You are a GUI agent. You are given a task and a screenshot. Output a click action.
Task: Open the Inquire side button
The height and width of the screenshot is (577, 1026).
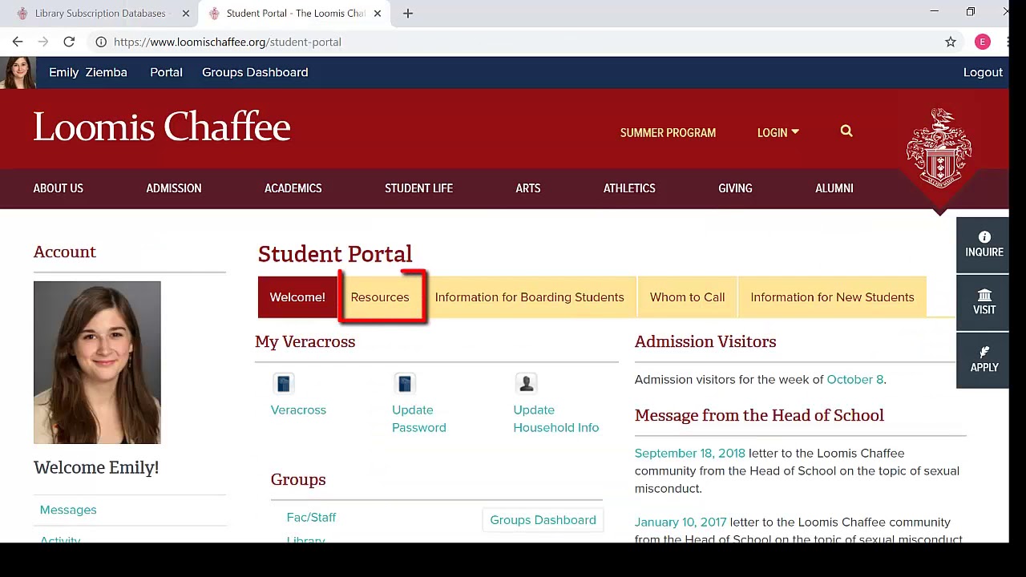(x=984, y=244)
